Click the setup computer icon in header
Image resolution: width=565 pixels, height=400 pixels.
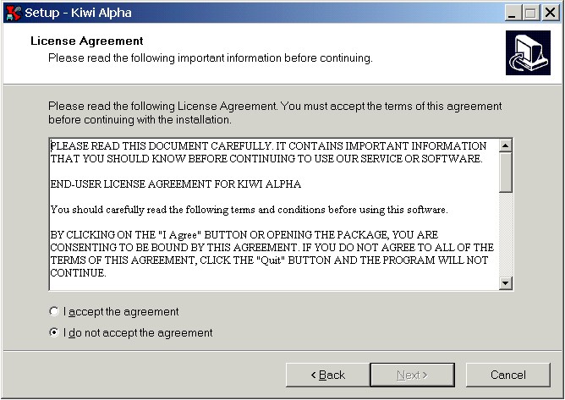[x=528, y=53]
